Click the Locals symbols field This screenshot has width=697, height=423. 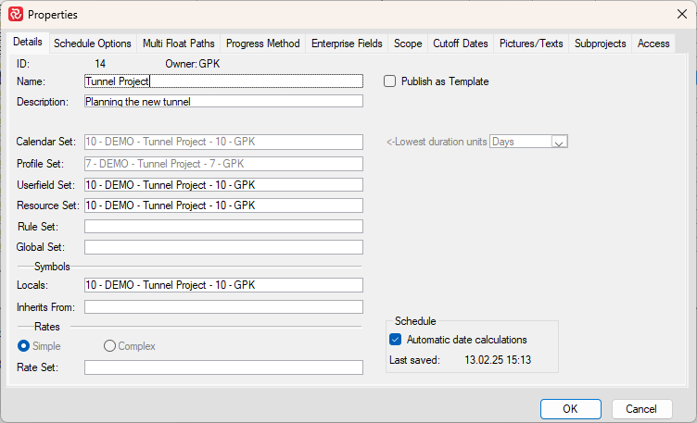[223, 285]
